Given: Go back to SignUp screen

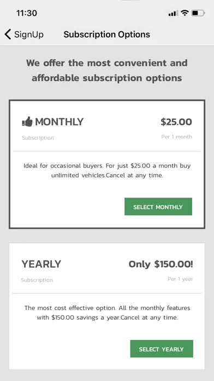Looking at the screenshot, I should tap(24, 34).
